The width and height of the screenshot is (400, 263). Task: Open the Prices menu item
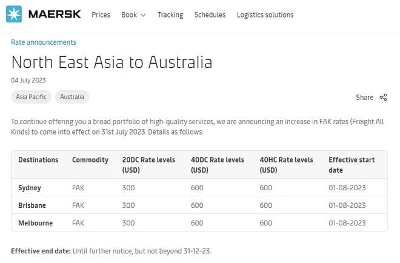click(x=101, y=15)
